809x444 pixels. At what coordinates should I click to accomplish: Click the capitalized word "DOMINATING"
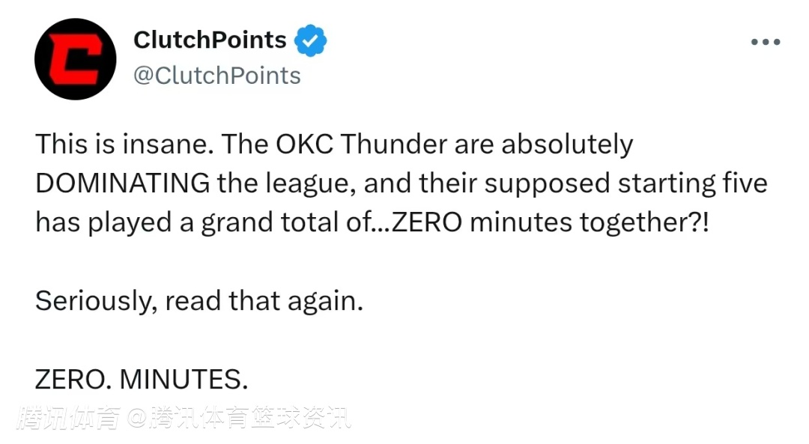(124, 184)
